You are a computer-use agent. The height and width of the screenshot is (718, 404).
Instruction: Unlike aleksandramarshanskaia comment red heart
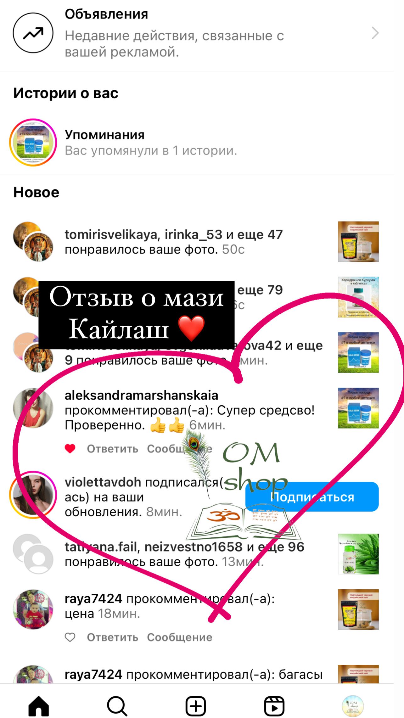point(70,448)
